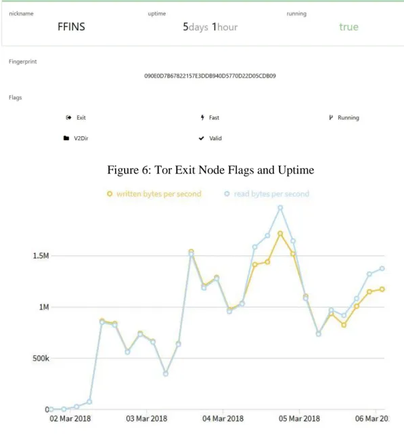Click the 1.5M y-axis label

(41, 255)
